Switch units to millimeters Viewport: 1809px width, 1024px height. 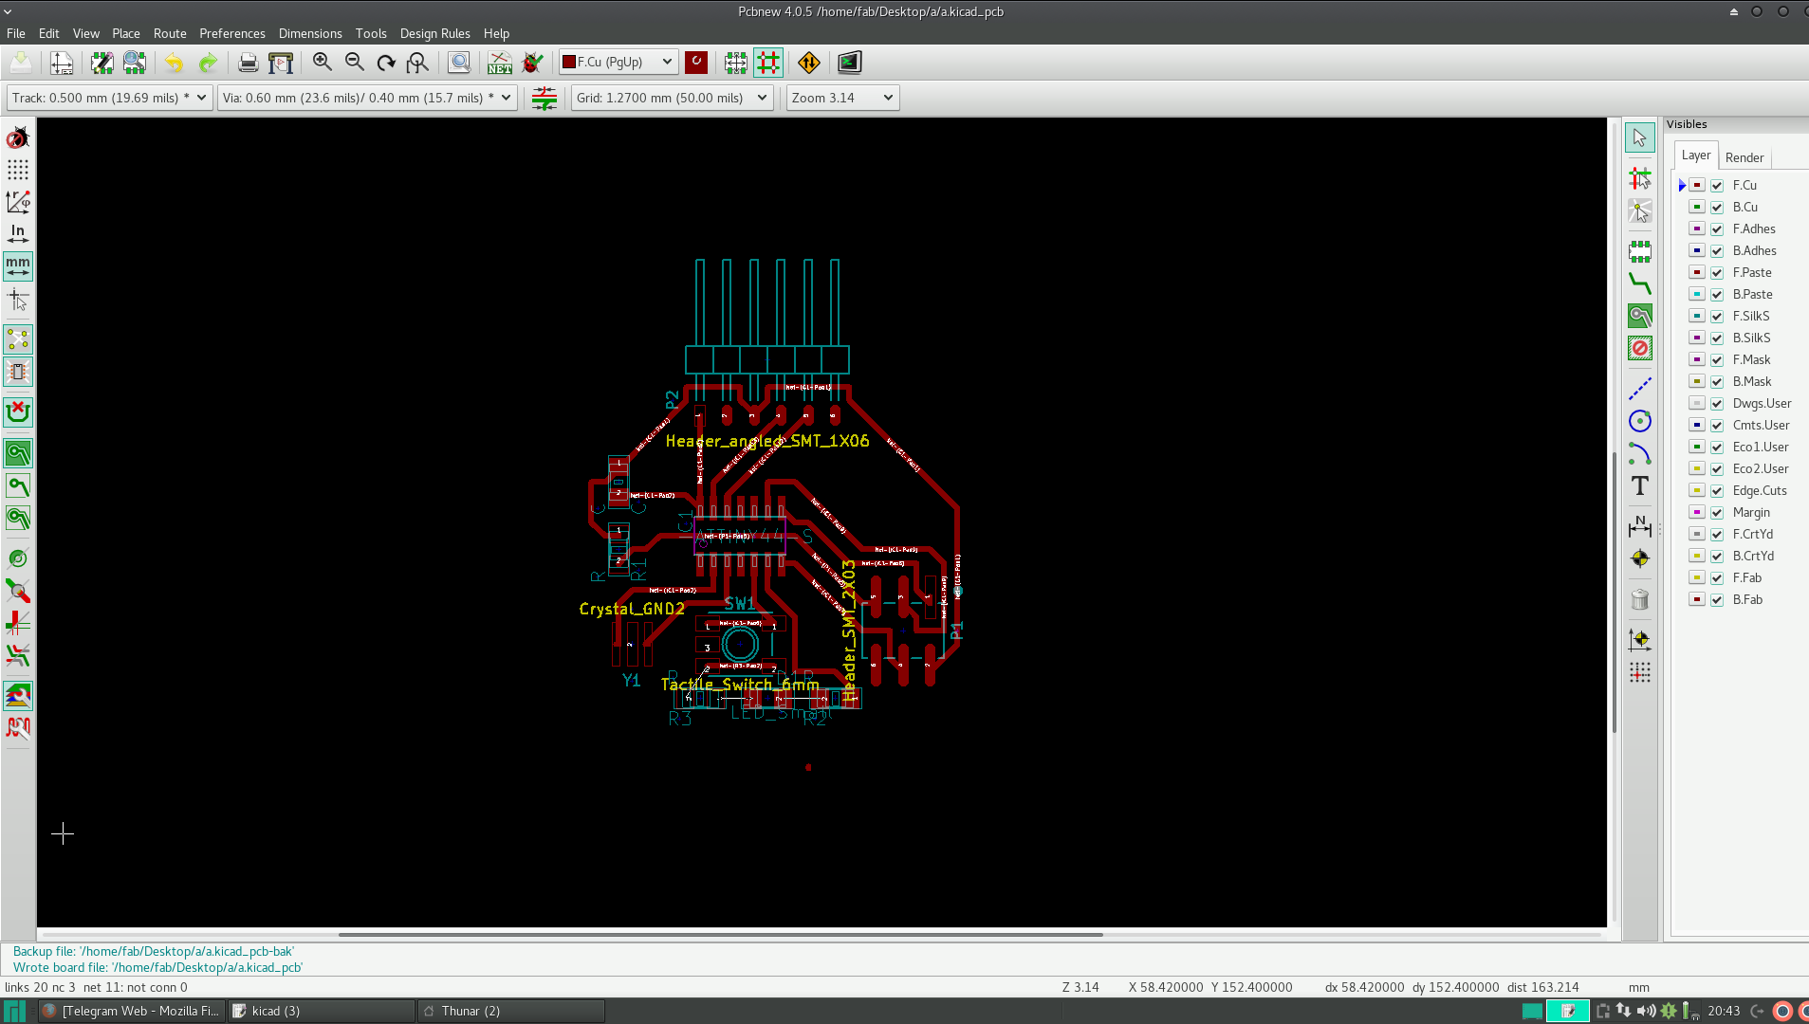click(x=18, y=266)
